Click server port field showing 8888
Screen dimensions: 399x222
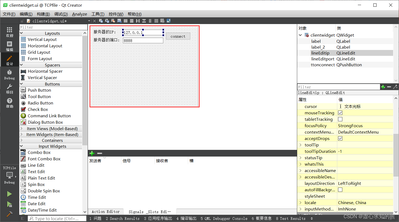coord(143,40)
